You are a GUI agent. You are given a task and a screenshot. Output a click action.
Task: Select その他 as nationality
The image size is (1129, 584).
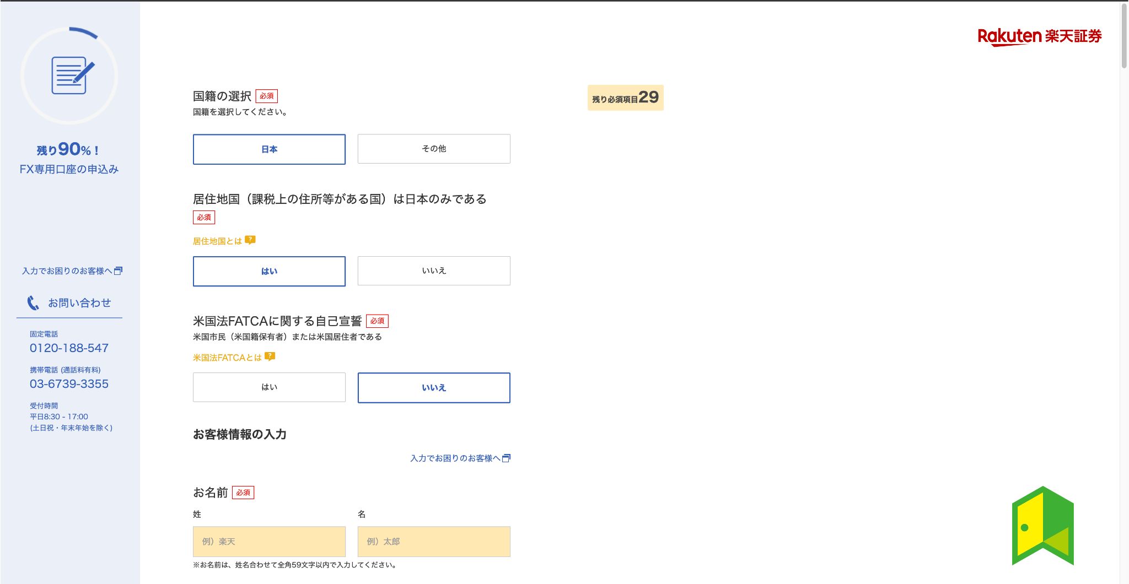click(x=434, y=149)
